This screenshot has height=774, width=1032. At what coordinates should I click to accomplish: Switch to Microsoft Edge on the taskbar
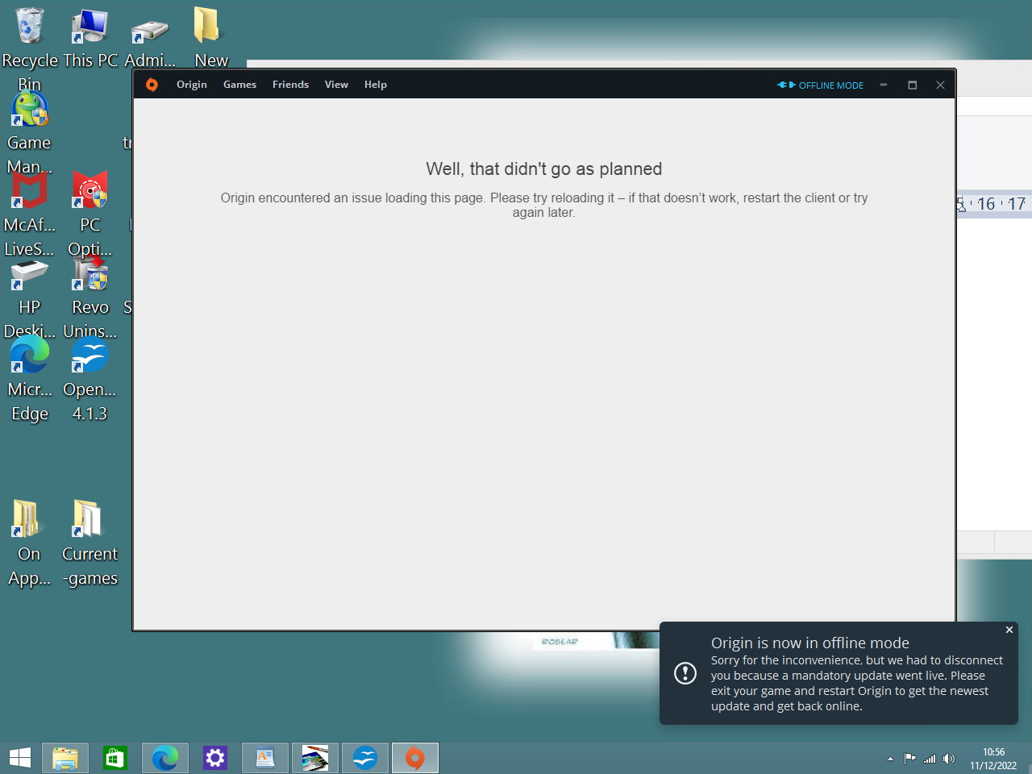165,758
